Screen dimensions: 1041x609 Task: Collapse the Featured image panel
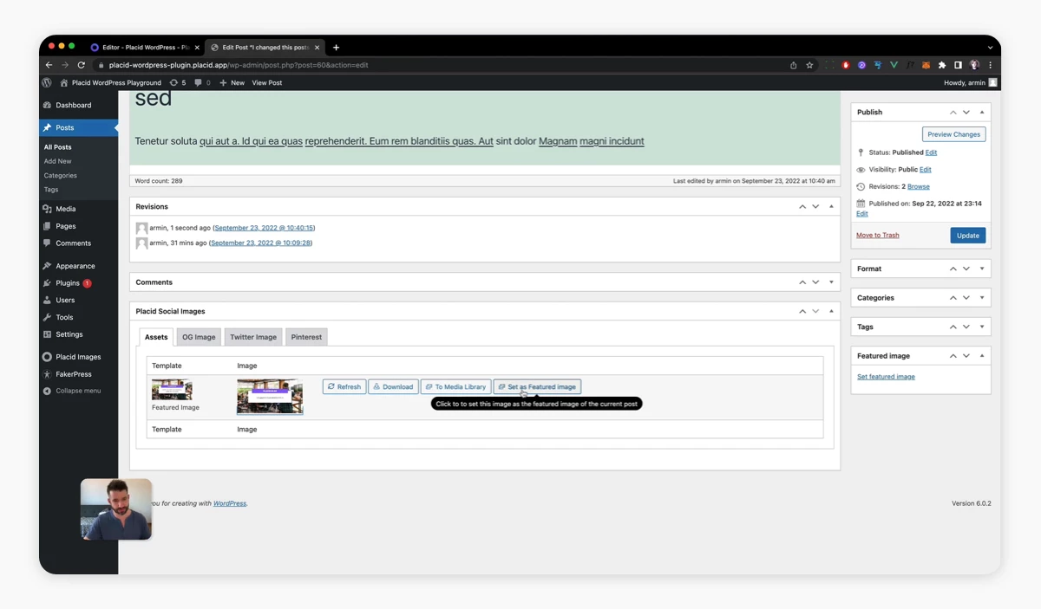click(982, 356)
